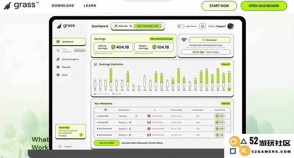Click the Logout icon in sidebar
This screenshot has height=158, width=294.
(x=60, y=146)
